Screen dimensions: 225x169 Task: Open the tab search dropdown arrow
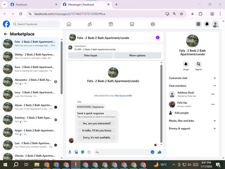point(4,5)
